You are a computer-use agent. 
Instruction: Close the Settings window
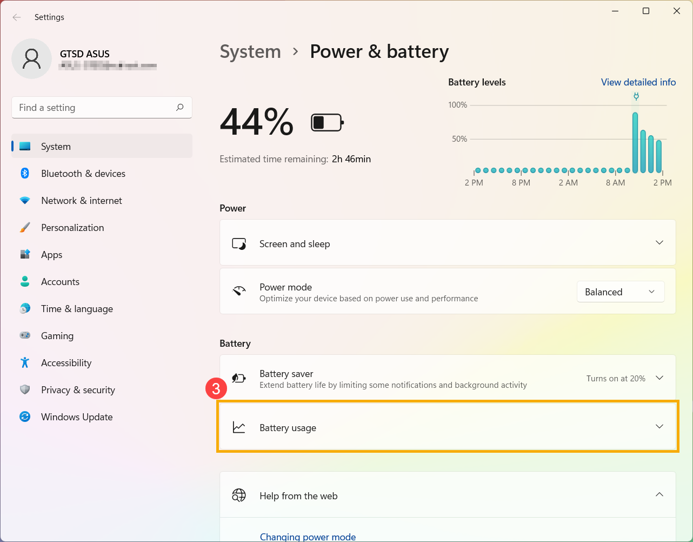tap(677, 11)
